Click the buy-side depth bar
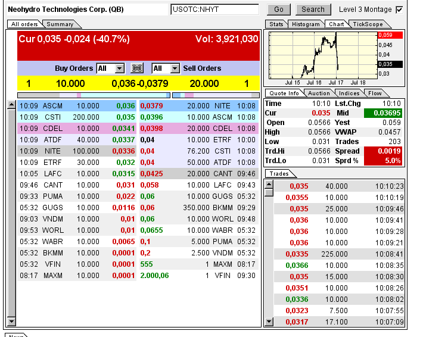The image size is (423, 337). click(x=94, y=95)
